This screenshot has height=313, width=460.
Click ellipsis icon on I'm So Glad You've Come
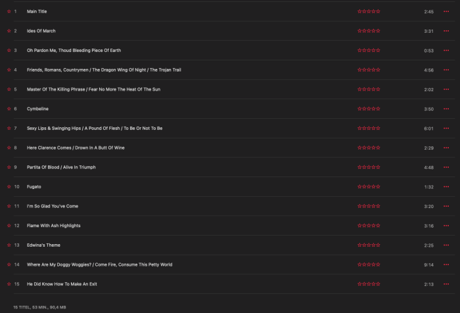[446, 206]
